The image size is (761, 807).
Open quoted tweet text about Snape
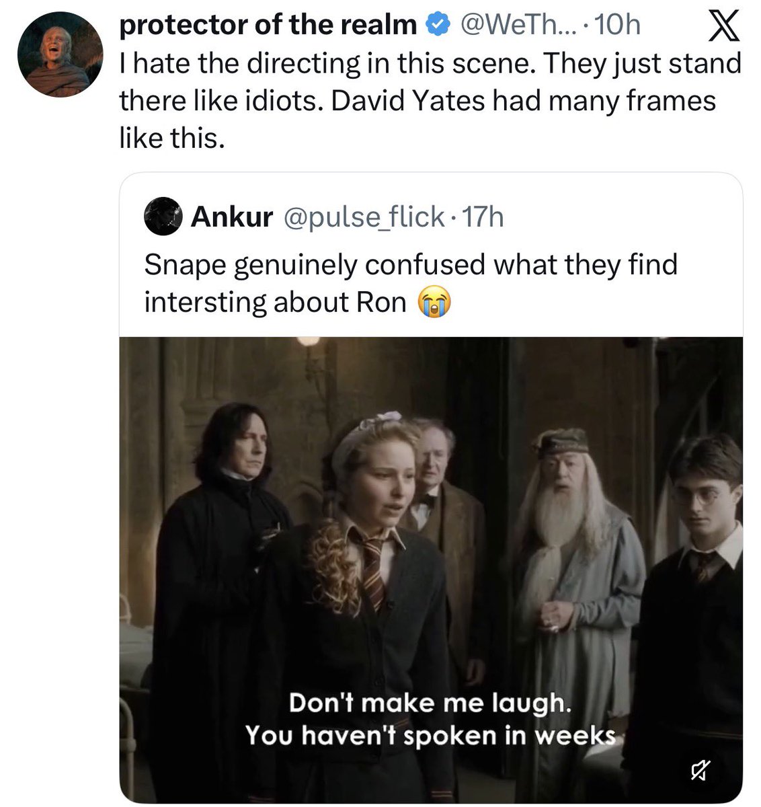pyautogui.click(x=410, y=283)
